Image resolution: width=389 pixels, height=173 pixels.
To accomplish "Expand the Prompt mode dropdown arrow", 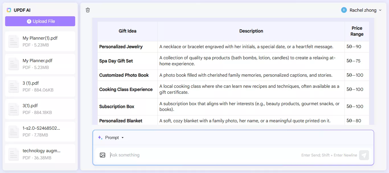I will 123,138.
